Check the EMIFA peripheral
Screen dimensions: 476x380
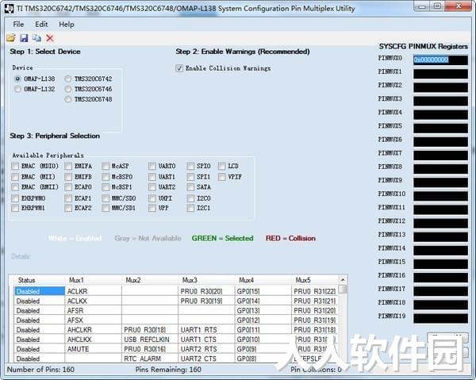pos(68,166)
